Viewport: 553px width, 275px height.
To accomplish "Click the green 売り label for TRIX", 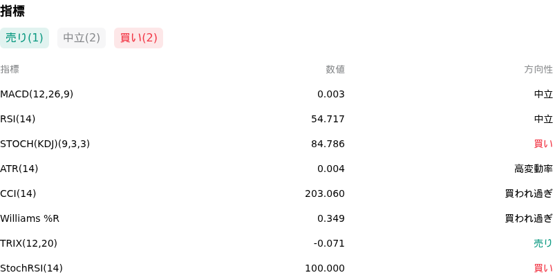I will coord(543,244).
